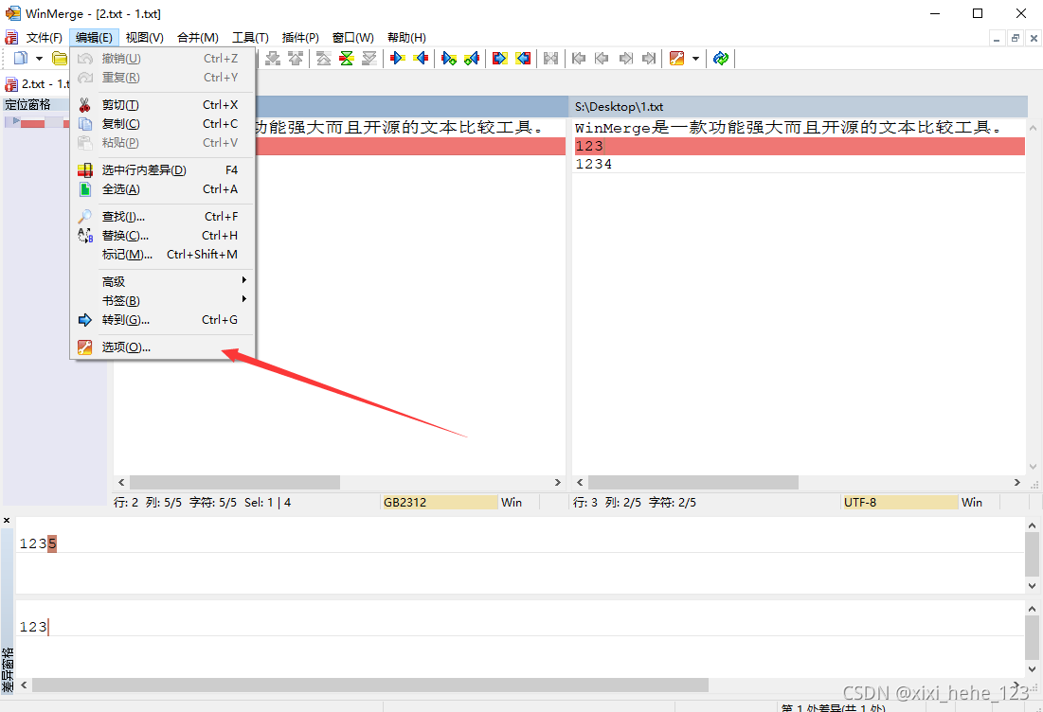
Task: Open the 视图(V) menu
Action: pos(144,37)
